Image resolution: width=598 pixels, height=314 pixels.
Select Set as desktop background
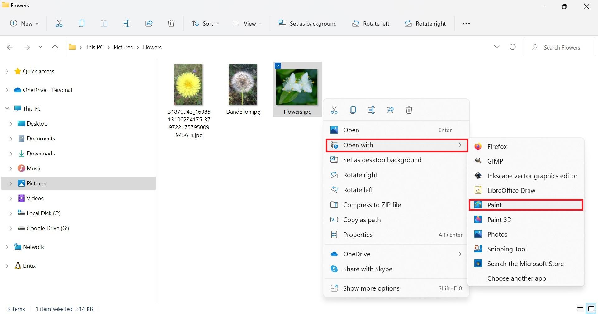(396, 160)
